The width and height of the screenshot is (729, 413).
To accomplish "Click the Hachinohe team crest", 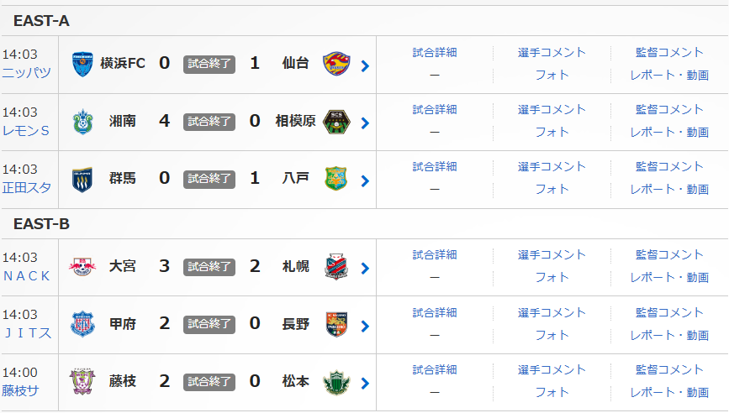I will [x=335, y=178].
